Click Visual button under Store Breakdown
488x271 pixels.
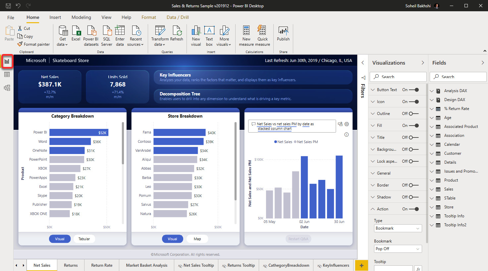coord(172,239)
